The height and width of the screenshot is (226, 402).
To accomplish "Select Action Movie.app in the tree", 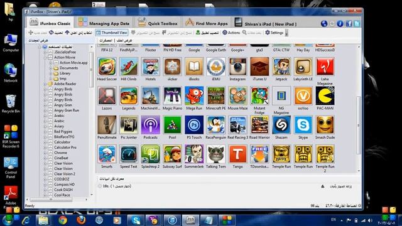I will 73,63.
